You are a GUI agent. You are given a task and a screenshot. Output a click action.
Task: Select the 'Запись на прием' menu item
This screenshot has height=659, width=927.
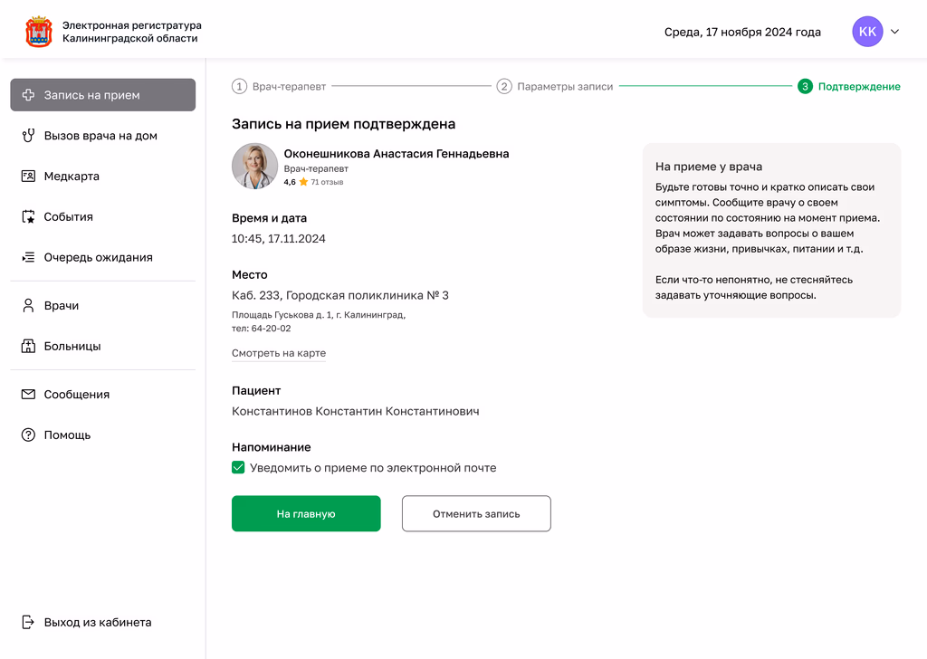point(102,95)
